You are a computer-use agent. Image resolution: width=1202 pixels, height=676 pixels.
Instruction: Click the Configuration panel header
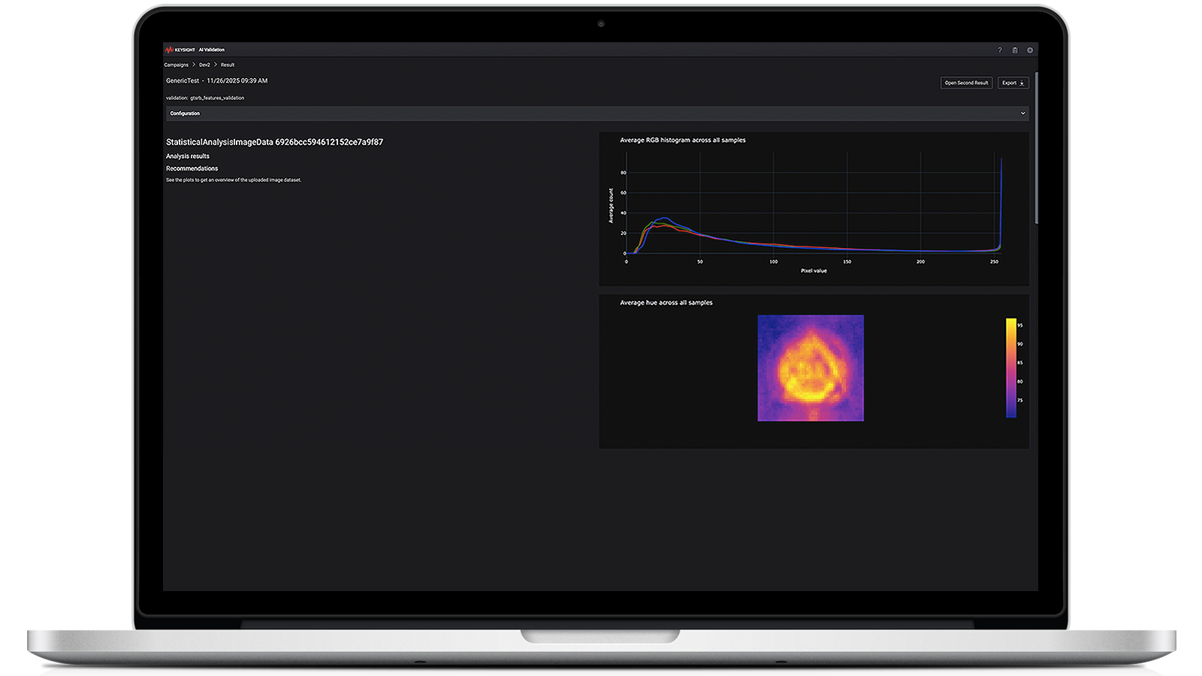coord(597,113)
